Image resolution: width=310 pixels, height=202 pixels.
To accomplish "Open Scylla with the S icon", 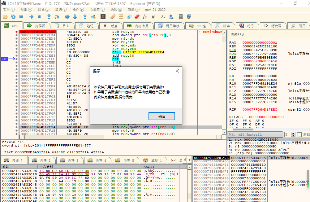I will point(103,17).
